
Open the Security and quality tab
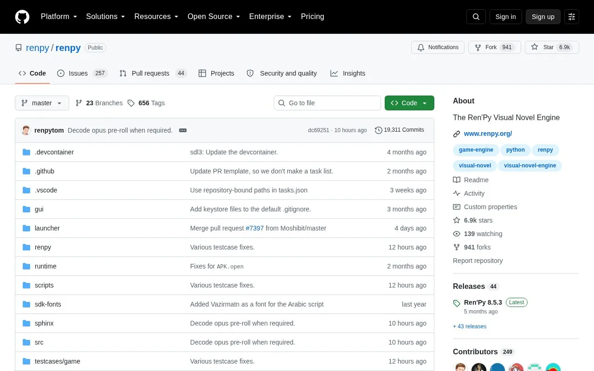click(x=282, y=73)
